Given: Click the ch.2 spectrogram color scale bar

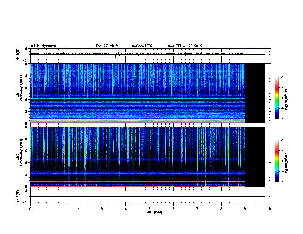Looking at the screenshot, I should pyautogui.click(x=277, y=161).
